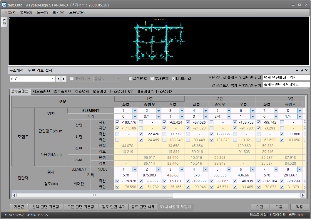The width and height of the screenshot is (311, 219).
Task: Click next section arrow next to A-A
Action: tap(64, 79)
